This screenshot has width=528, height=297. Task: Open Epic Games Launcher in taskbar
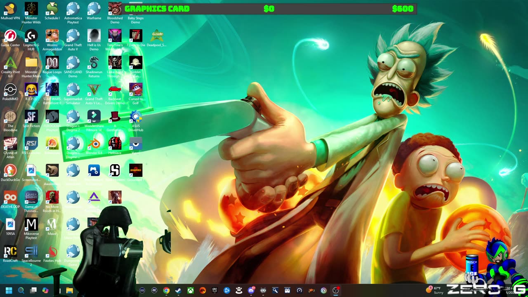(214, 290)
